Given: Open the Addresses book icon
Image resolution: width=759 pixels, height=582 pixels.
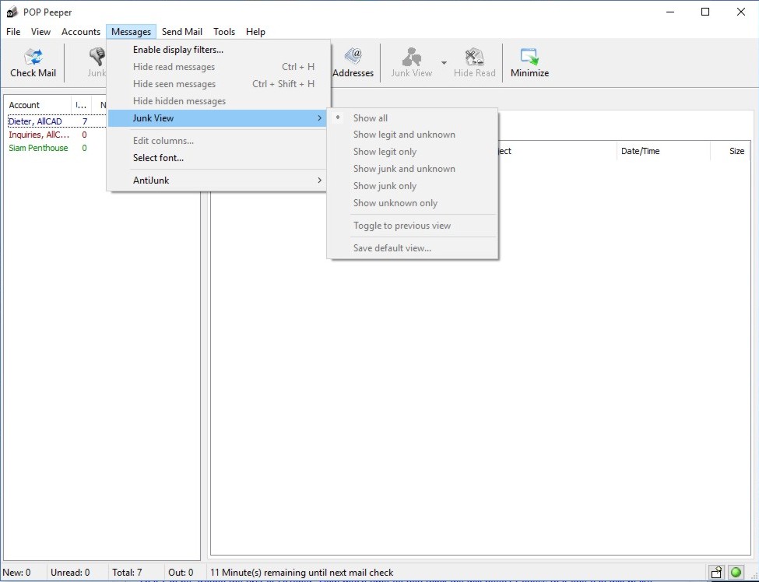Looking at the screenshot, I should 353,57.
